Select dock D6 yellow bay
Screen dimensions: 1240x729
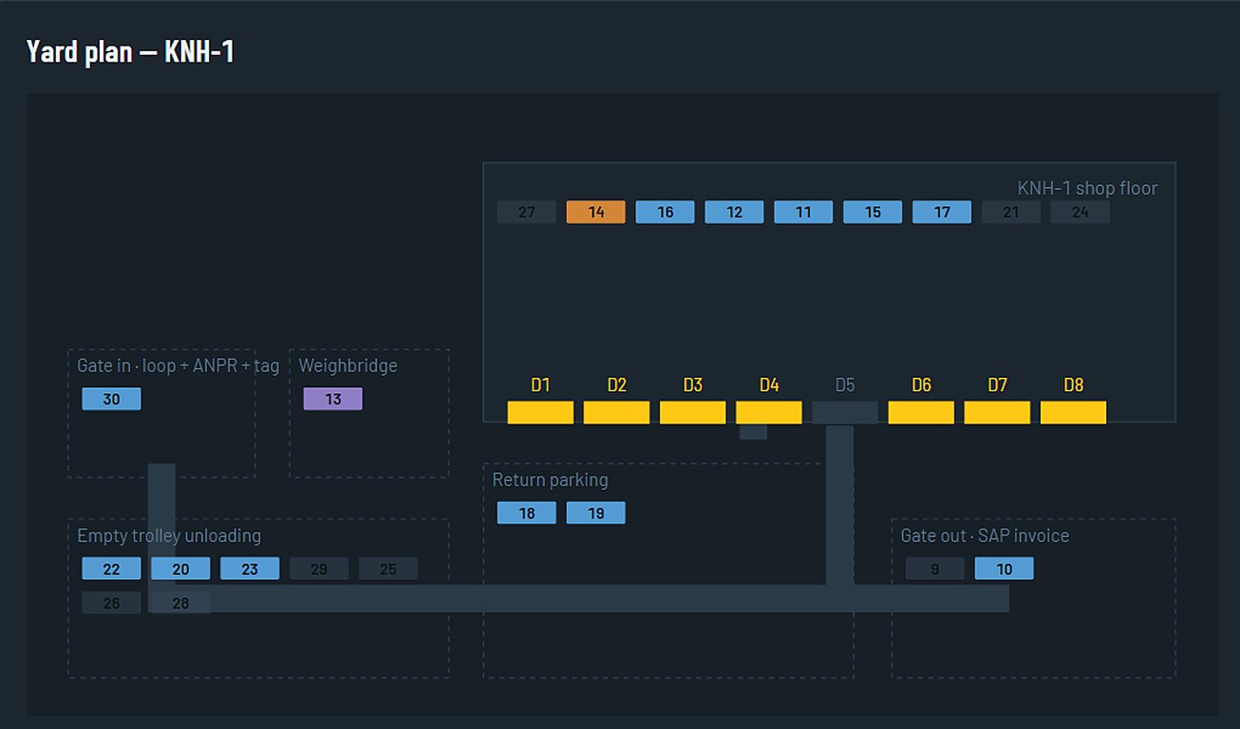[922, 412]
